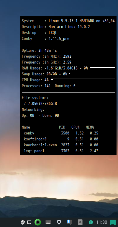This screenshot has width=118, height=227.
Task: Click the Uptime value '2h 48m 1s'
Action: point(48,51)
